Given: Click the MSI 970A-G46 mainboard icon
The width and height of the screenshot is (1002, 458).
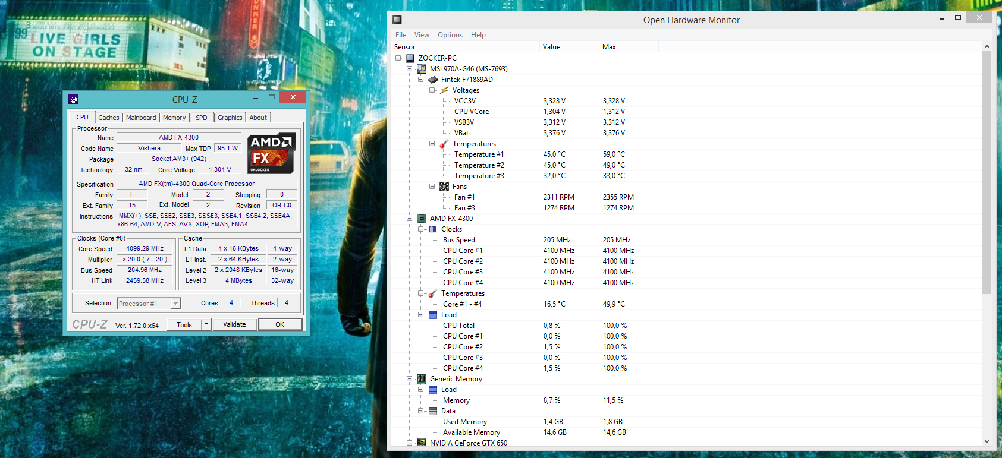Looking at the screenshot, I should pyautogui.click(x=422, y=69).
